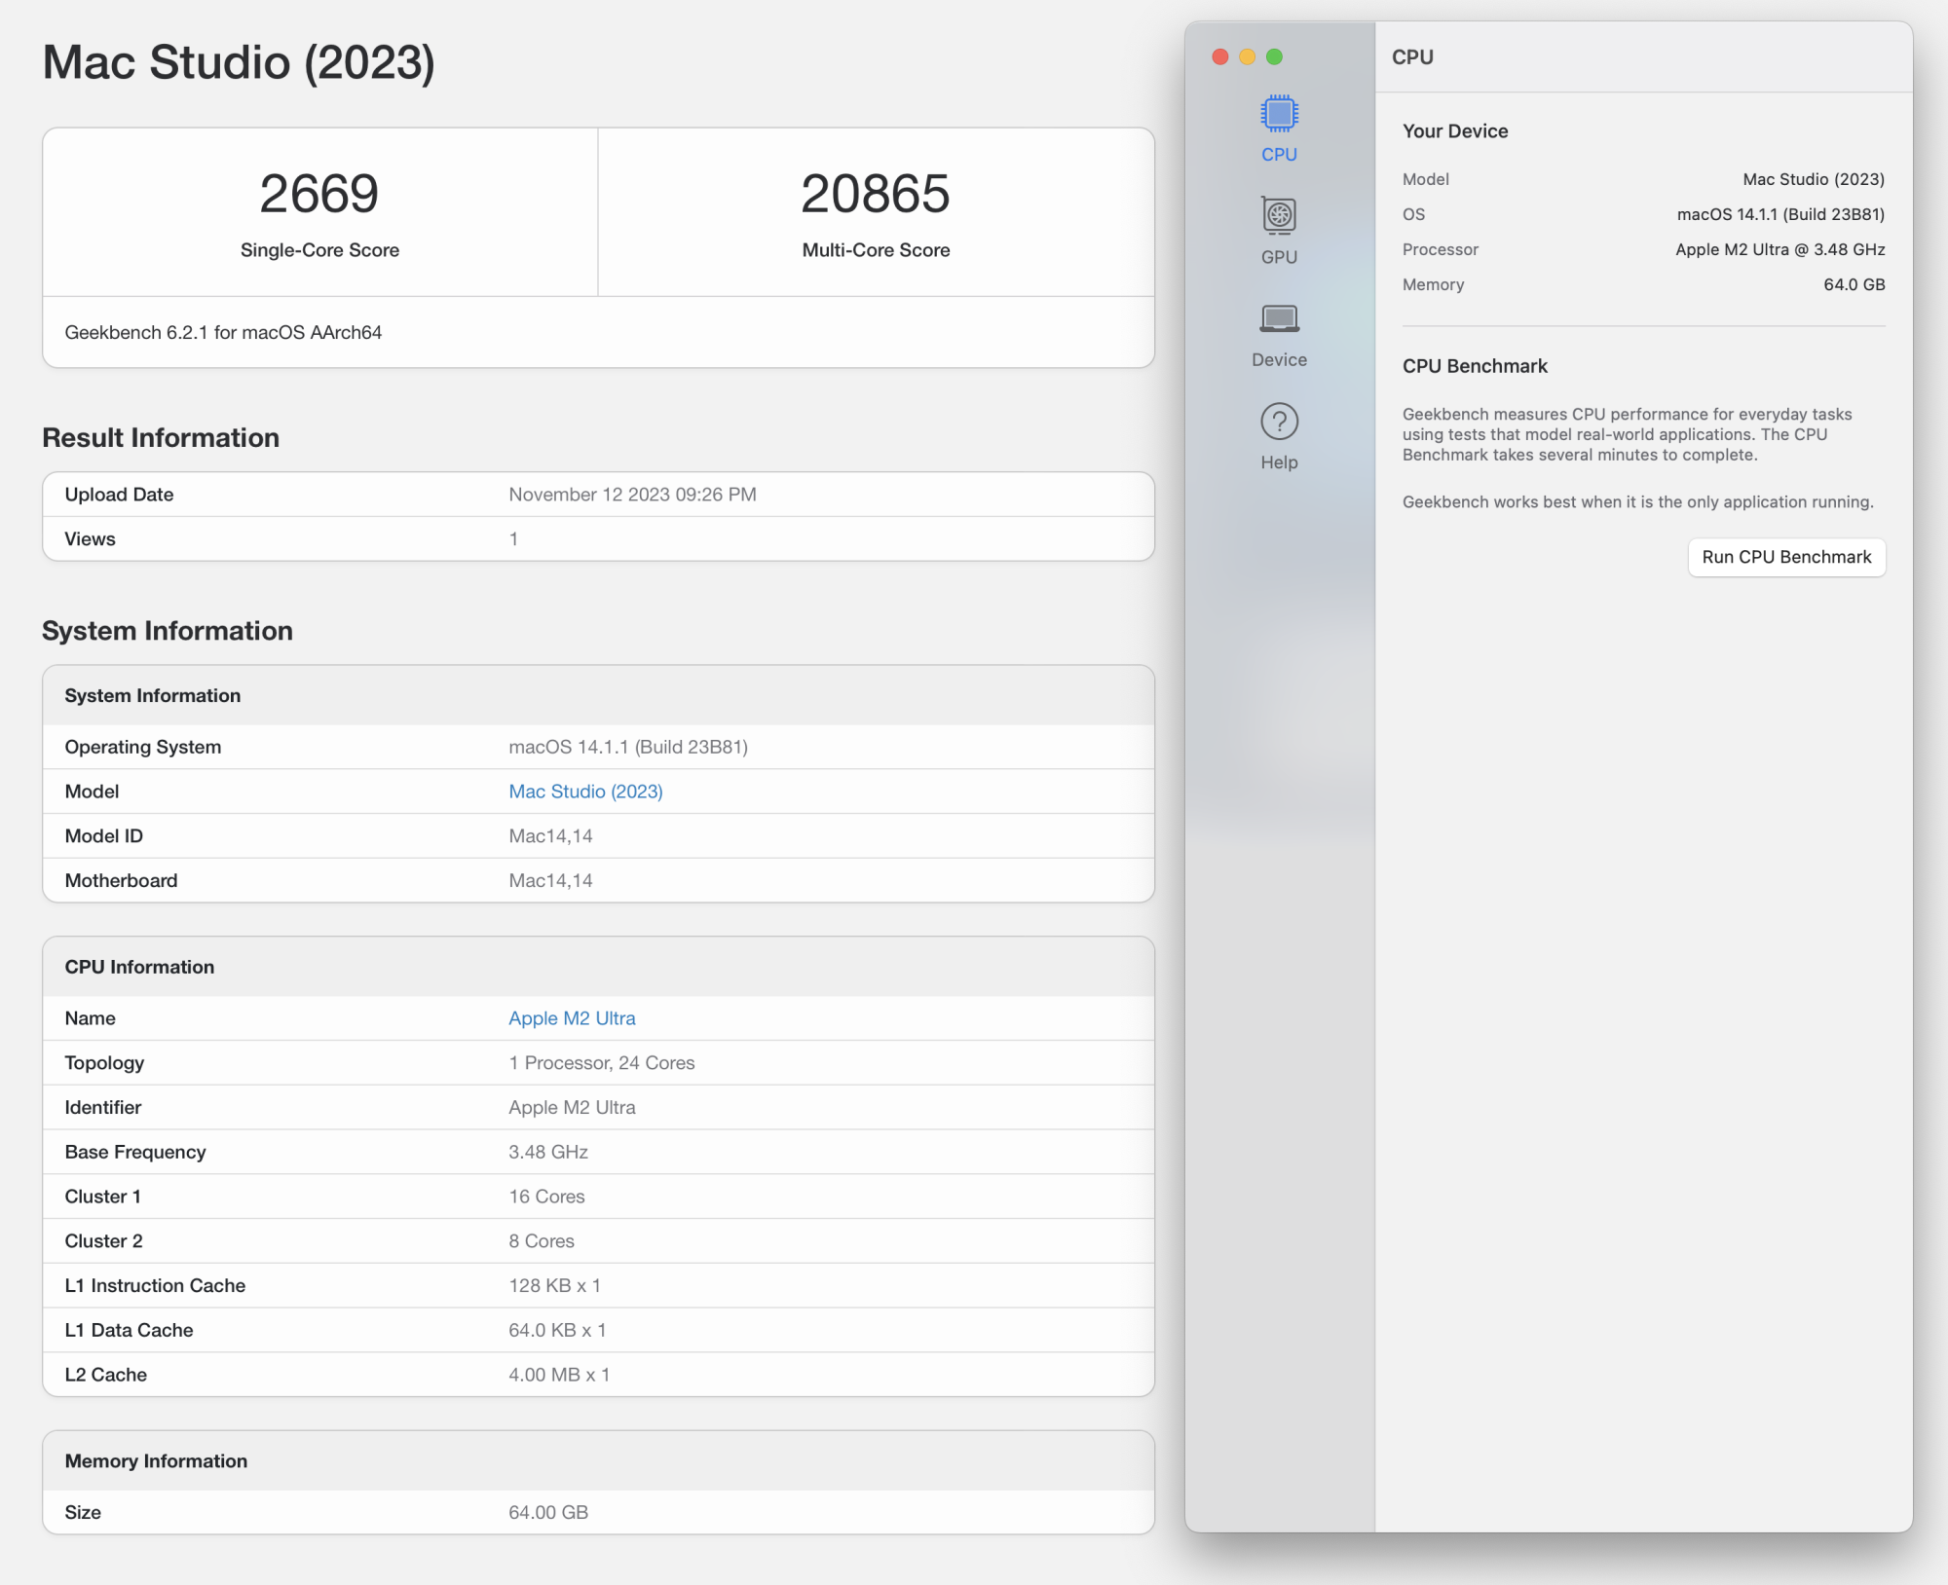This screenshot has height=1585, width=1948.
Task: Click the Result Information heading
Action: [x=161, y=438]
